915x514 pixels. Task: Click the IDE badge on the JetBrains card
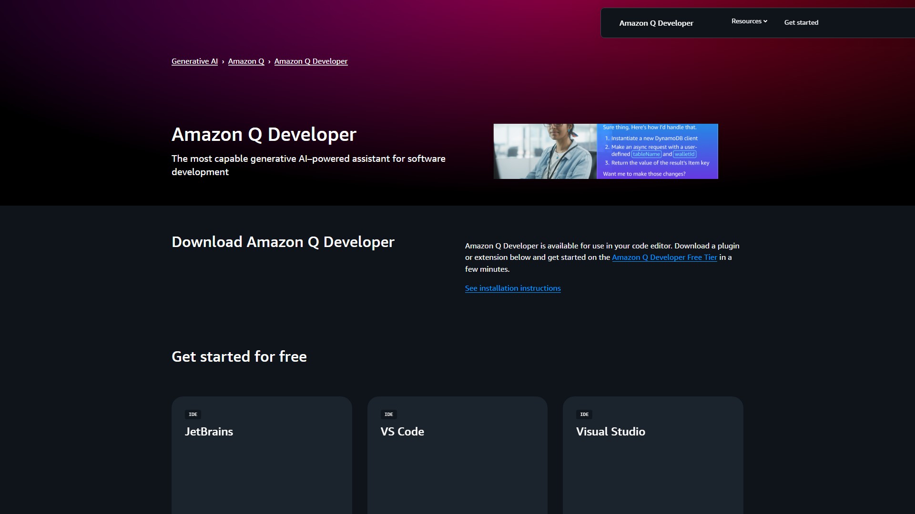point(193,414)
